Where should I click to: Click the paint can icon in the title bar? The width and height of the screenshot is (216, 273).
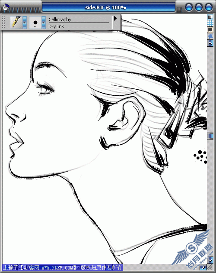[x=5, y=7]
